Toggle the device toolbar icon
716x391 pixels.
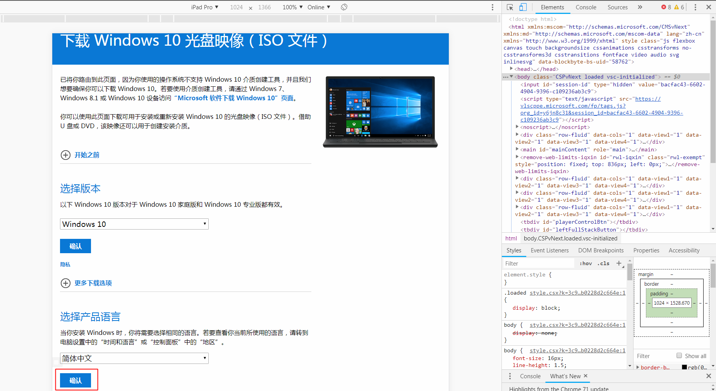tap(523, 7)
